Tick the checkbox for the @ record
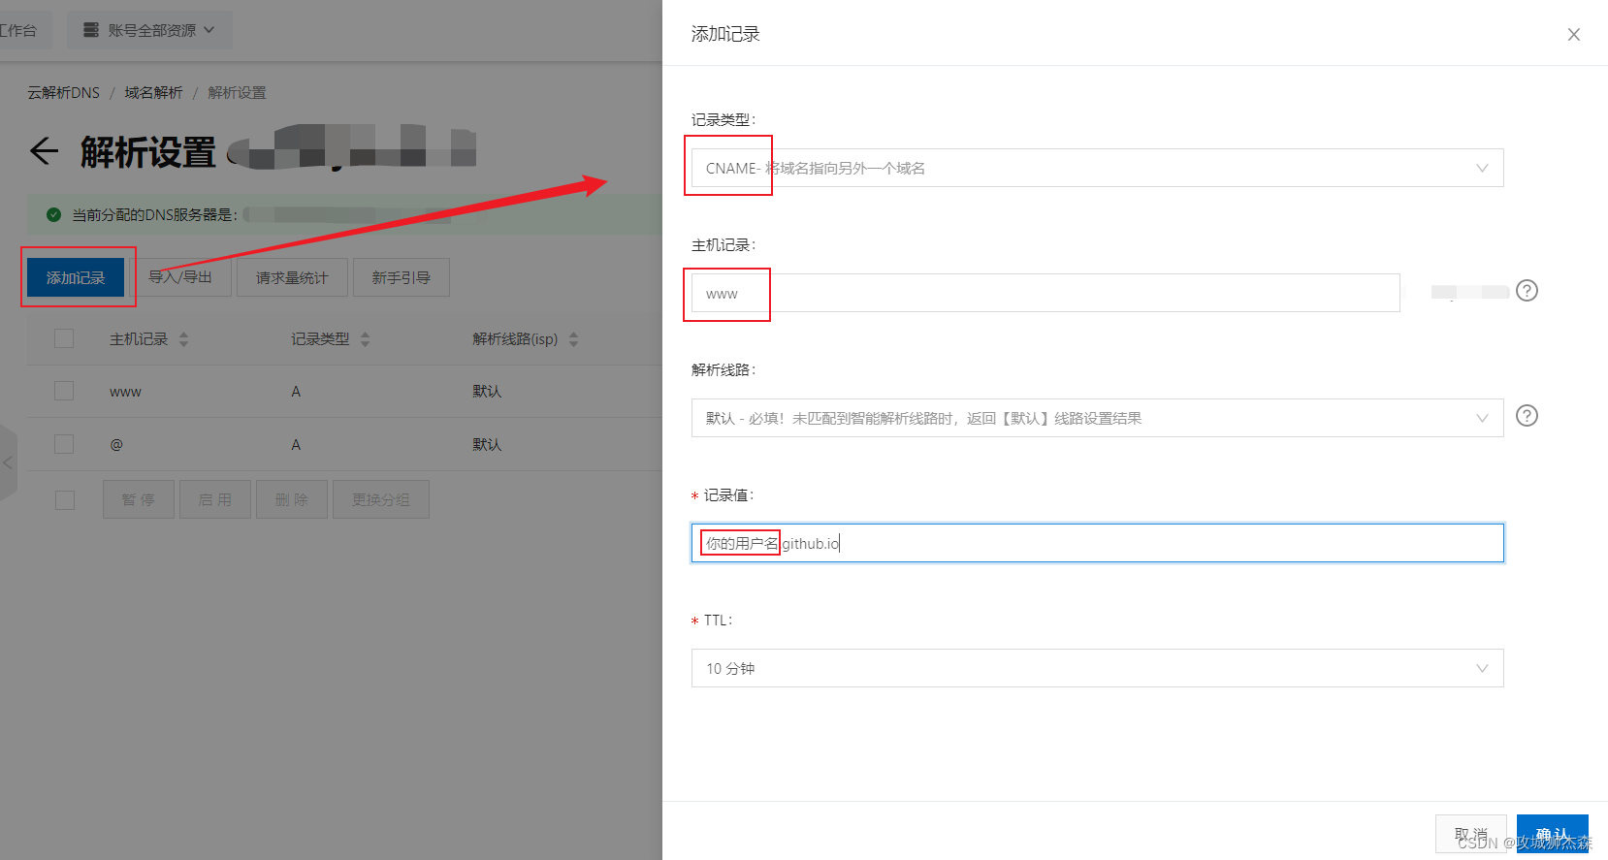The width and height of the screenshot is (1608, 860). pos(64,444)
